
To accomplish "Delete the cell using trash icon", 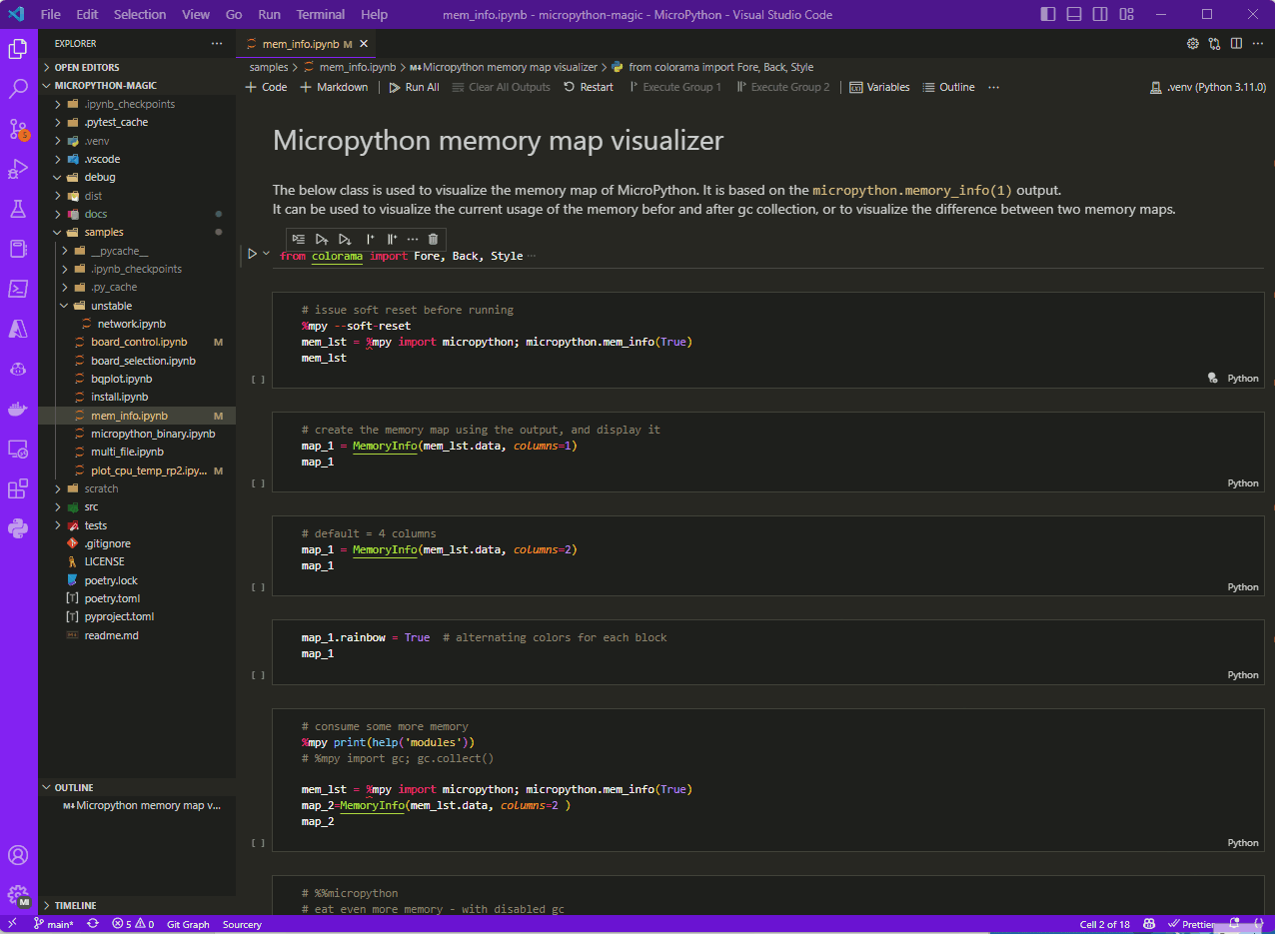I will click(433, 239).
